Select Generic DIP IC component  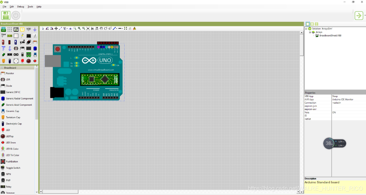(x=13, y=92)
